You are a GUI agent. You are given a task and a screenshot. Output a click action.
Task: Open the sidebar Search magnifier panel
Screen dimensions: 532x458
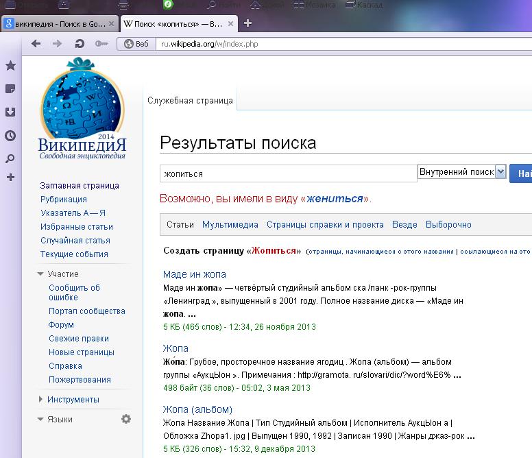point(10,159)
